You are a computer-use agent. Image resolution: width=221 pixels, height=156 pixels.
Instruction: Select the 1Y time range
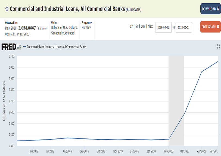tap(132, 27)
